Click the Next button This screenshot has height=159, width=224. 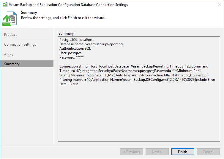pyautogui.click(x=157, y=152)
